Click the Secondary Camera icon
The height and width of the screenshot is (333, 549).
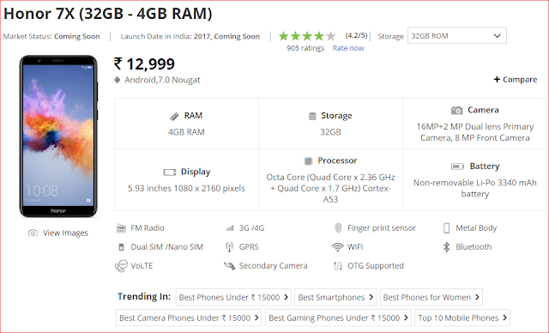tap(230, 266)
